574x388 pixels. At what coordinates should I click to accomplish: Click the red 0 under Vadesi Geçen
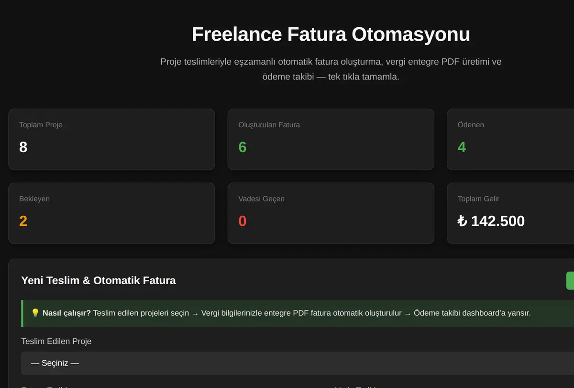(243, 222)
